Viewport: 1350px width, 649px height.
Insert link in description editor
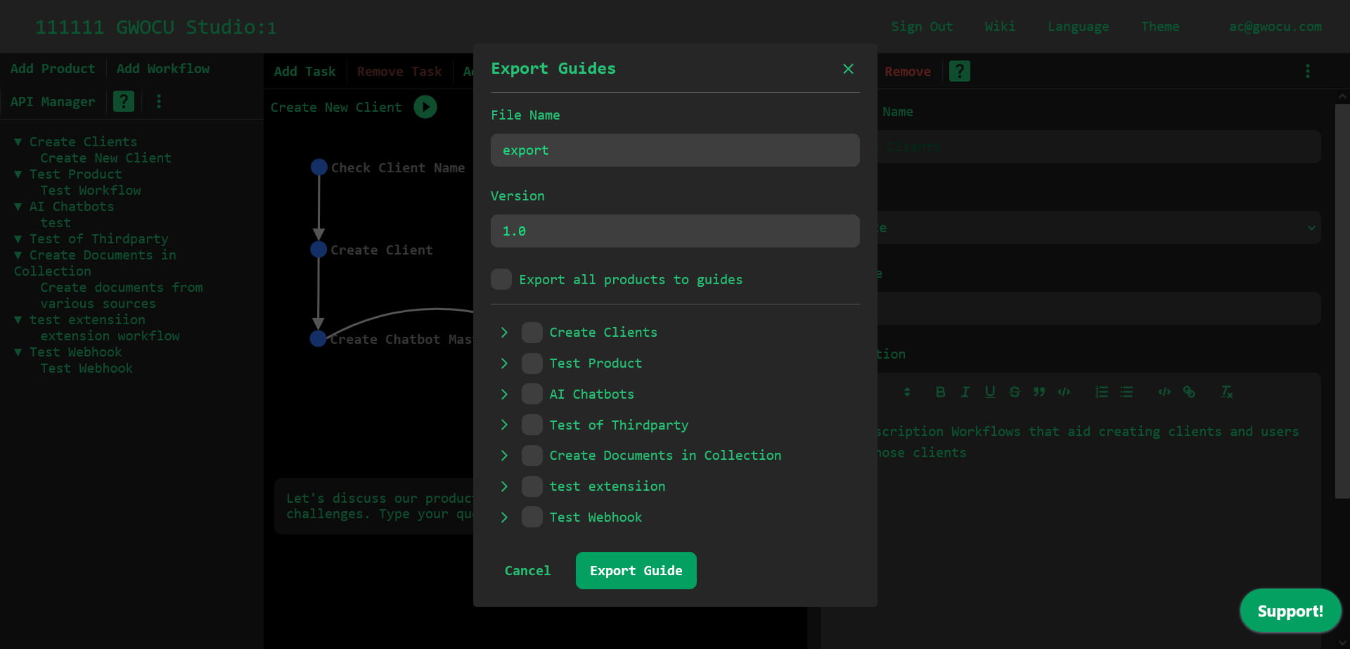tap(1189, 392)
